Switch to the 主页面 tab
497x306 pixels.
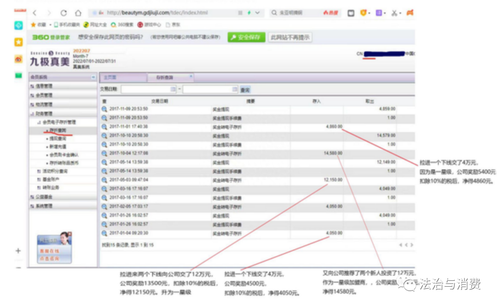tap(123, 77)
